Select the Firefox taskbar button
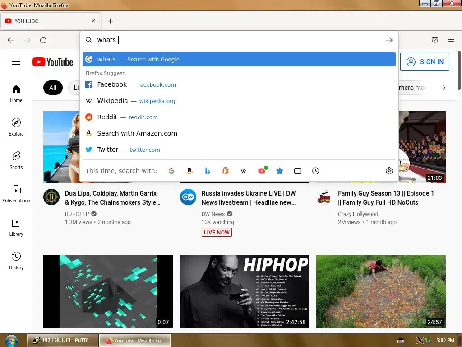Screen dimensions: 462x347 tap(135, 341)
